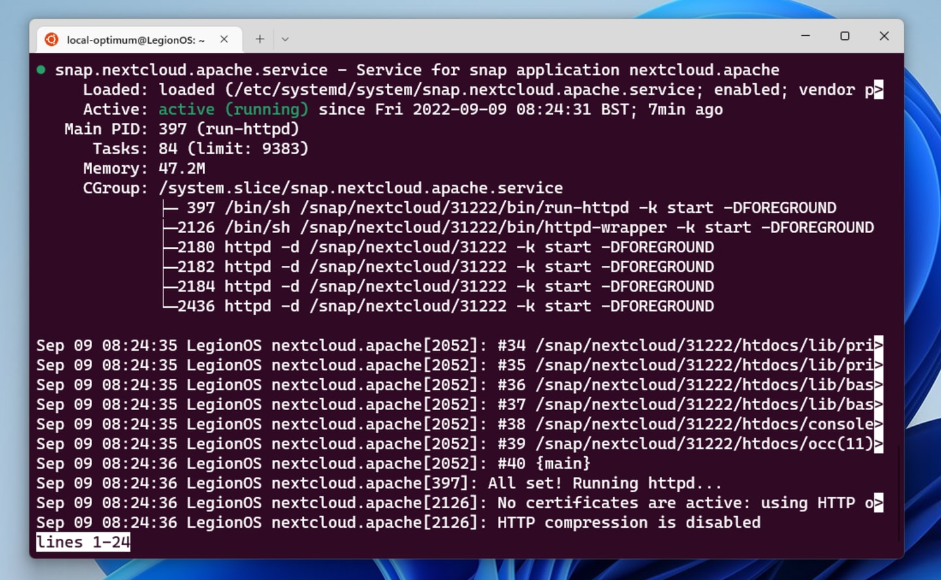Select the local-optimum@LegionOS tab
Screen dimensions: 941x580
(x=139, y=40)
